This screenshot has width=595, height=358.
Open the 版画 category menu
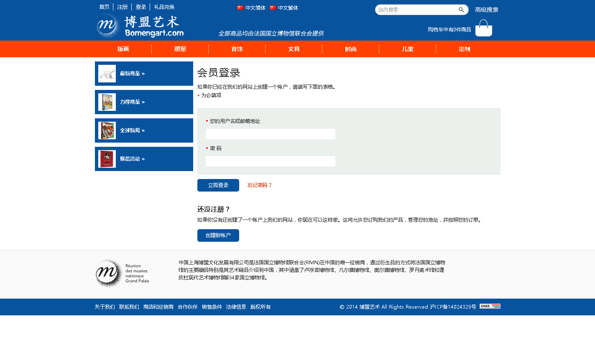pos(123,49)
